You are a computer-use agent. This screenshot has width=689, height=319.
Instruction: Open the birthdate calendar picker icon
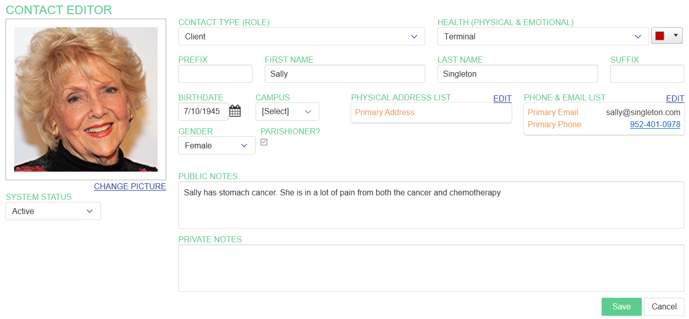click(x=235, y=112)
